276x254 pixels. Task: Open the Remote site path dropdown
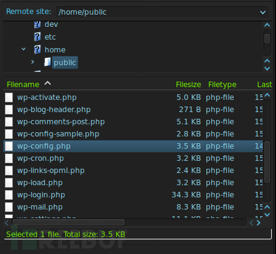[x=263, y=12]
